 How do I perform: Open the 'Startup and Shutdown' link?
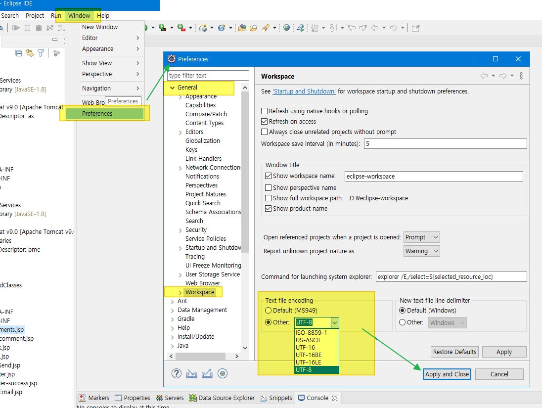[304, 91]
